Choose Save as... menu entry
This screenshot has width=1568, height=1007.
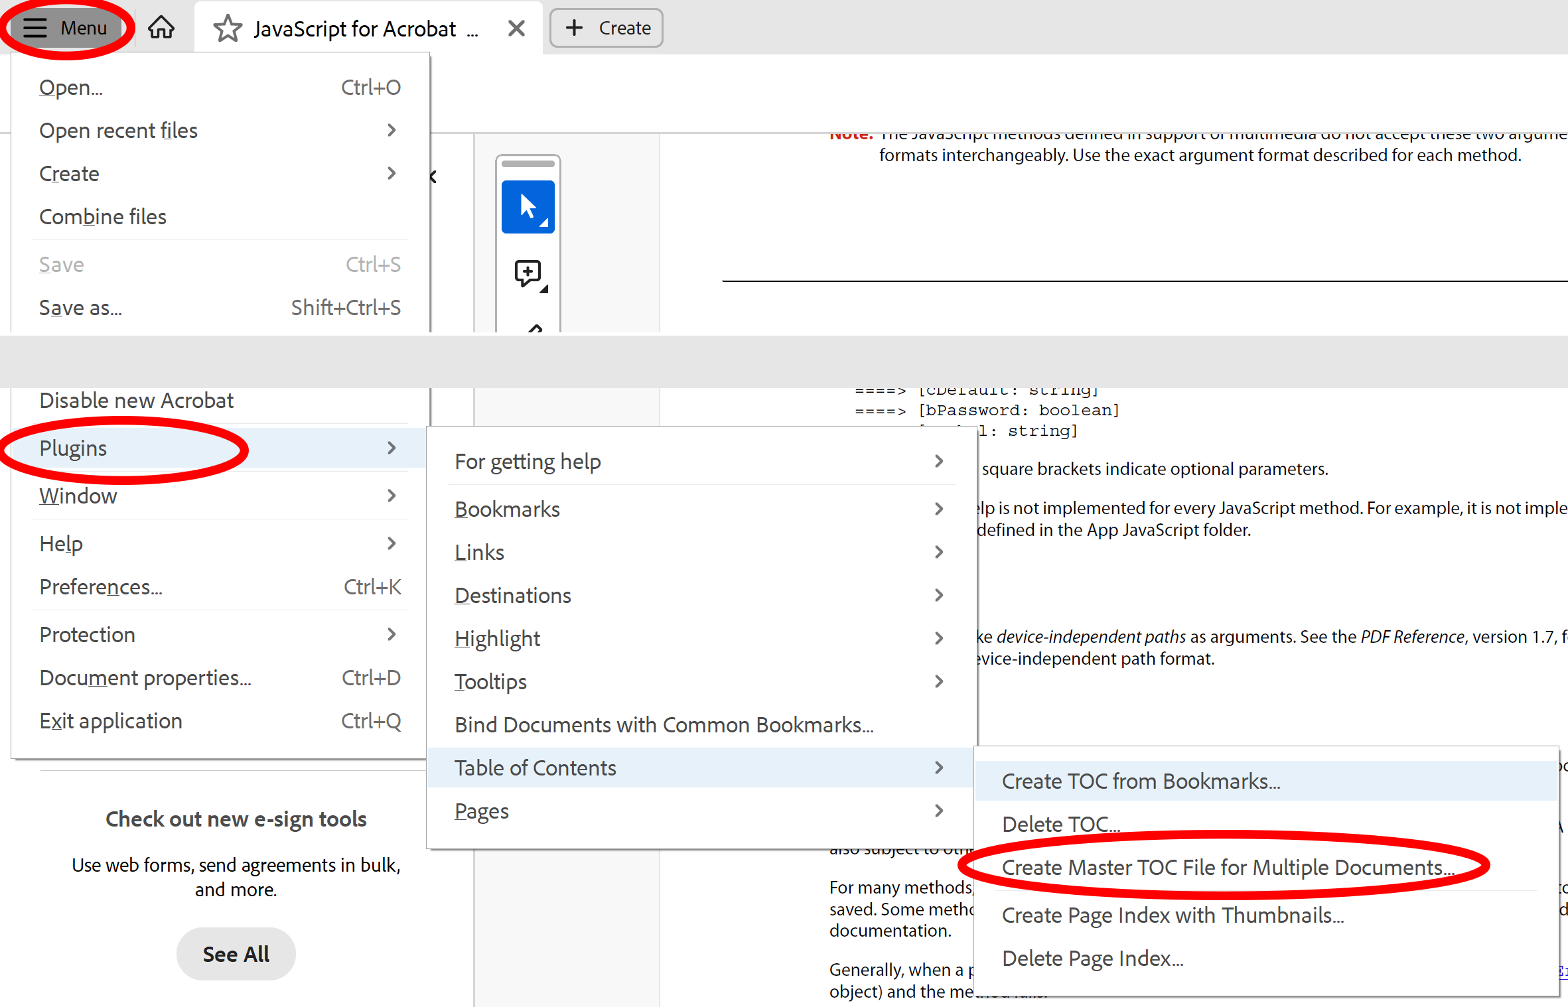[x=220, y=307]
